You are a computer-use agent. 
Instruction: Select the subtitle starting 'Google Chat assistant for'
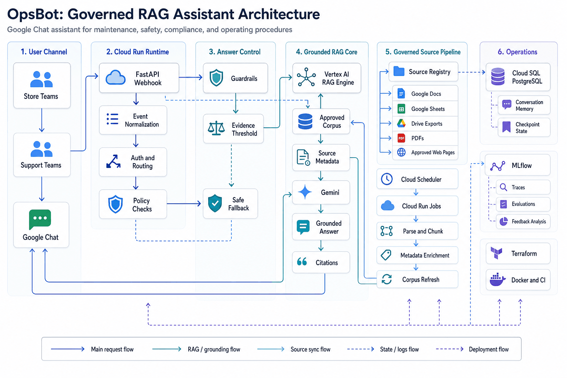pyautogui.click(x=150, y=30)
